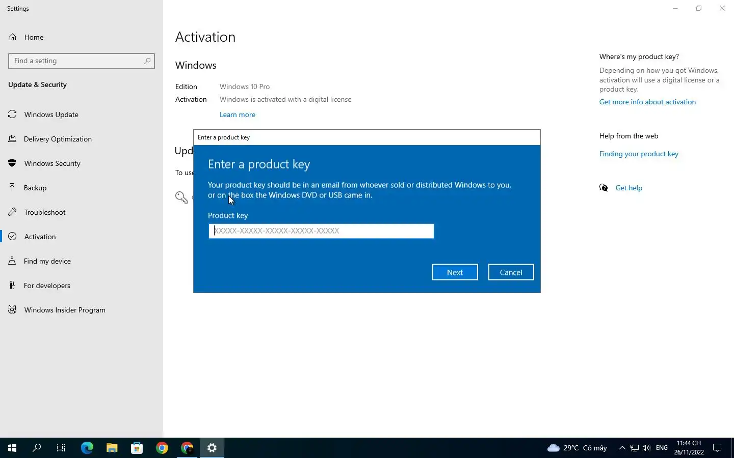
Task: Open taskbar Search
Action: 37,448
